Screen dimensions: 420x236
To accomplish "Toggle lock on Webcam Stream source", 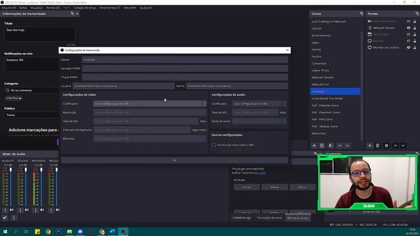I will [415, 28].
